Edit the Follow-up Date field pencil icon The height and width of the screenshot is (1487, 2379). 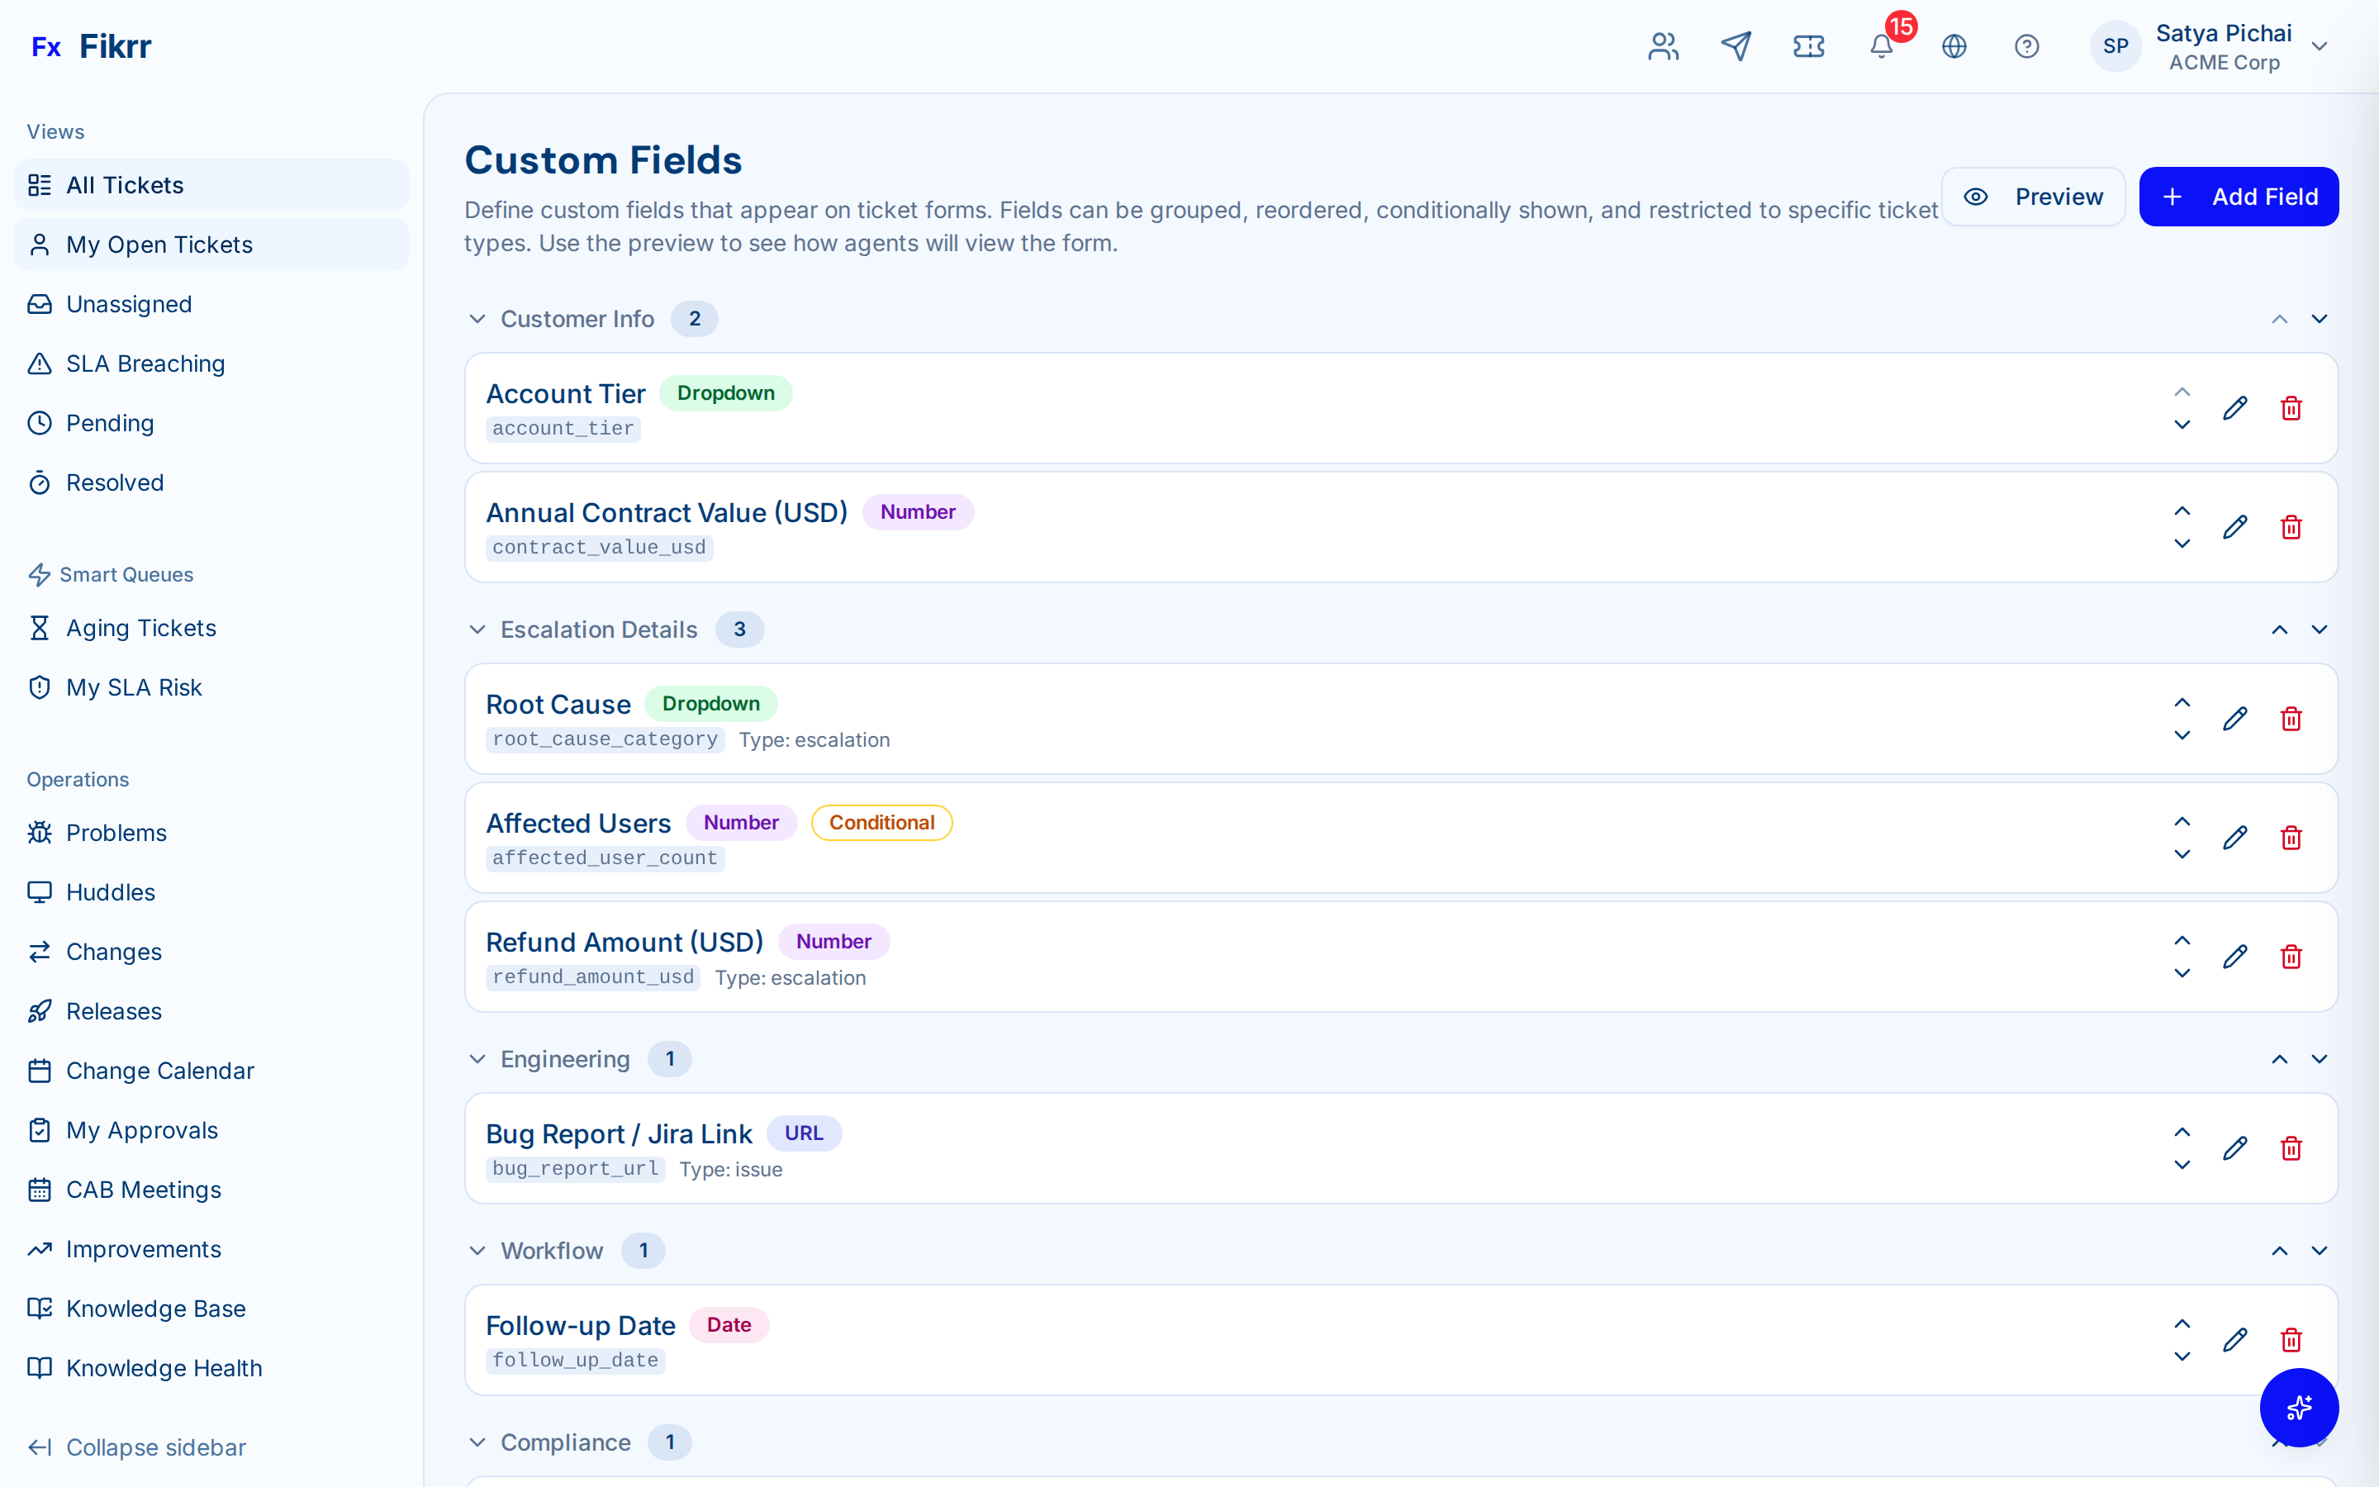pos(2235,1339)
